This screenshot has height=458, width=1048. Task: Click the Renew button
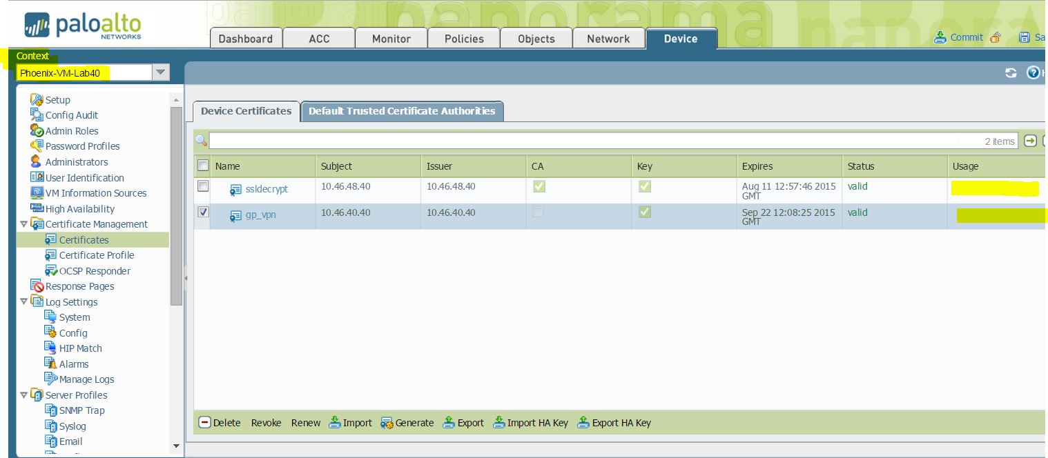click(x=306, y=423)
